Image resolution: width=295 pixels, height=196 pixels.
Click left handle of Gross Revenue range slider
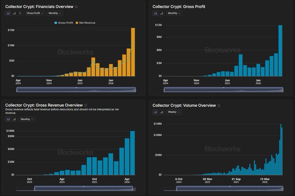click(x=34, y=189)
